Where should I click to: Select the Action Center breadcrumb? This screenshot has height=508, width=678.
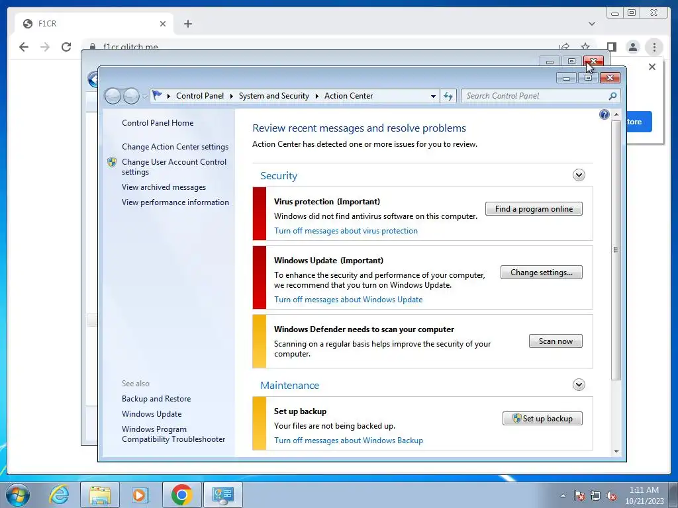click(x=348, y=96)
